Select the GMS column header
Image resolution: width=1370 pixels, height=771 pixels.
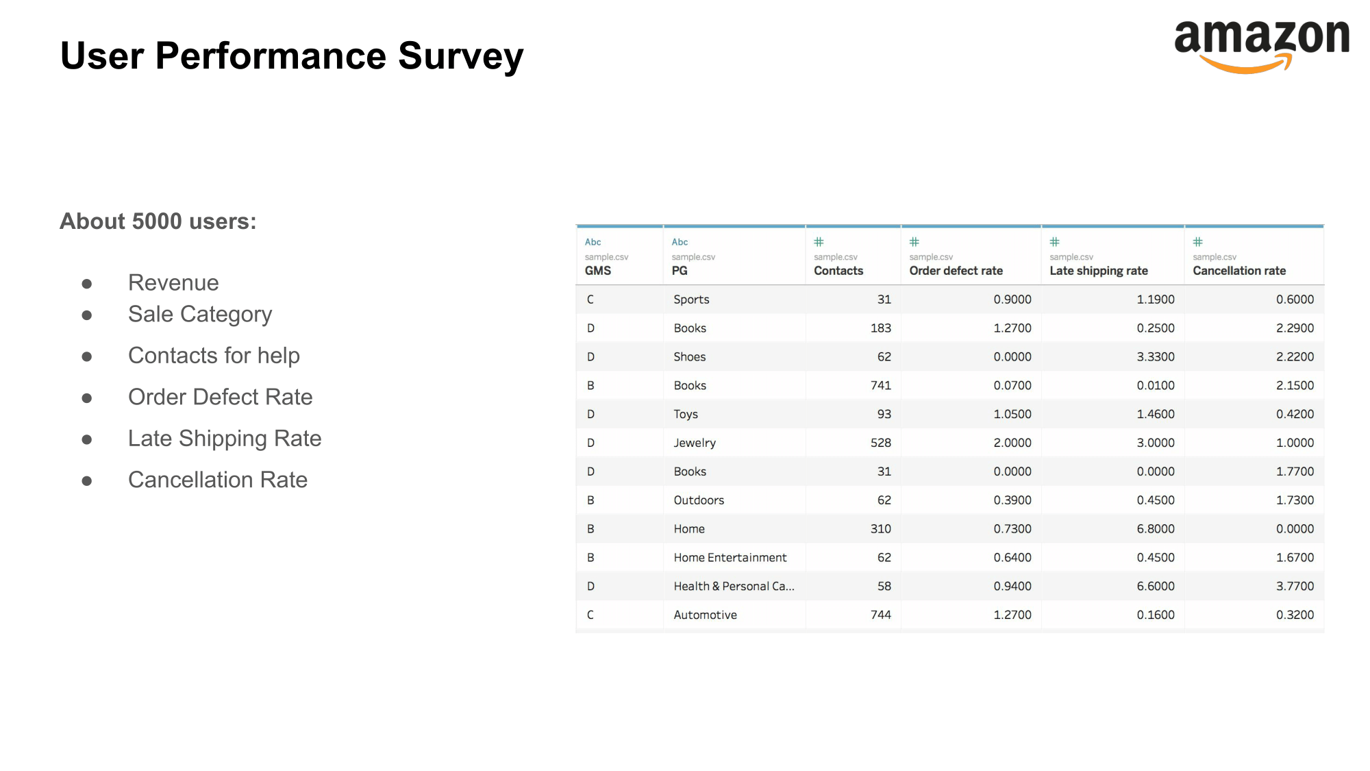click(598, 271)
